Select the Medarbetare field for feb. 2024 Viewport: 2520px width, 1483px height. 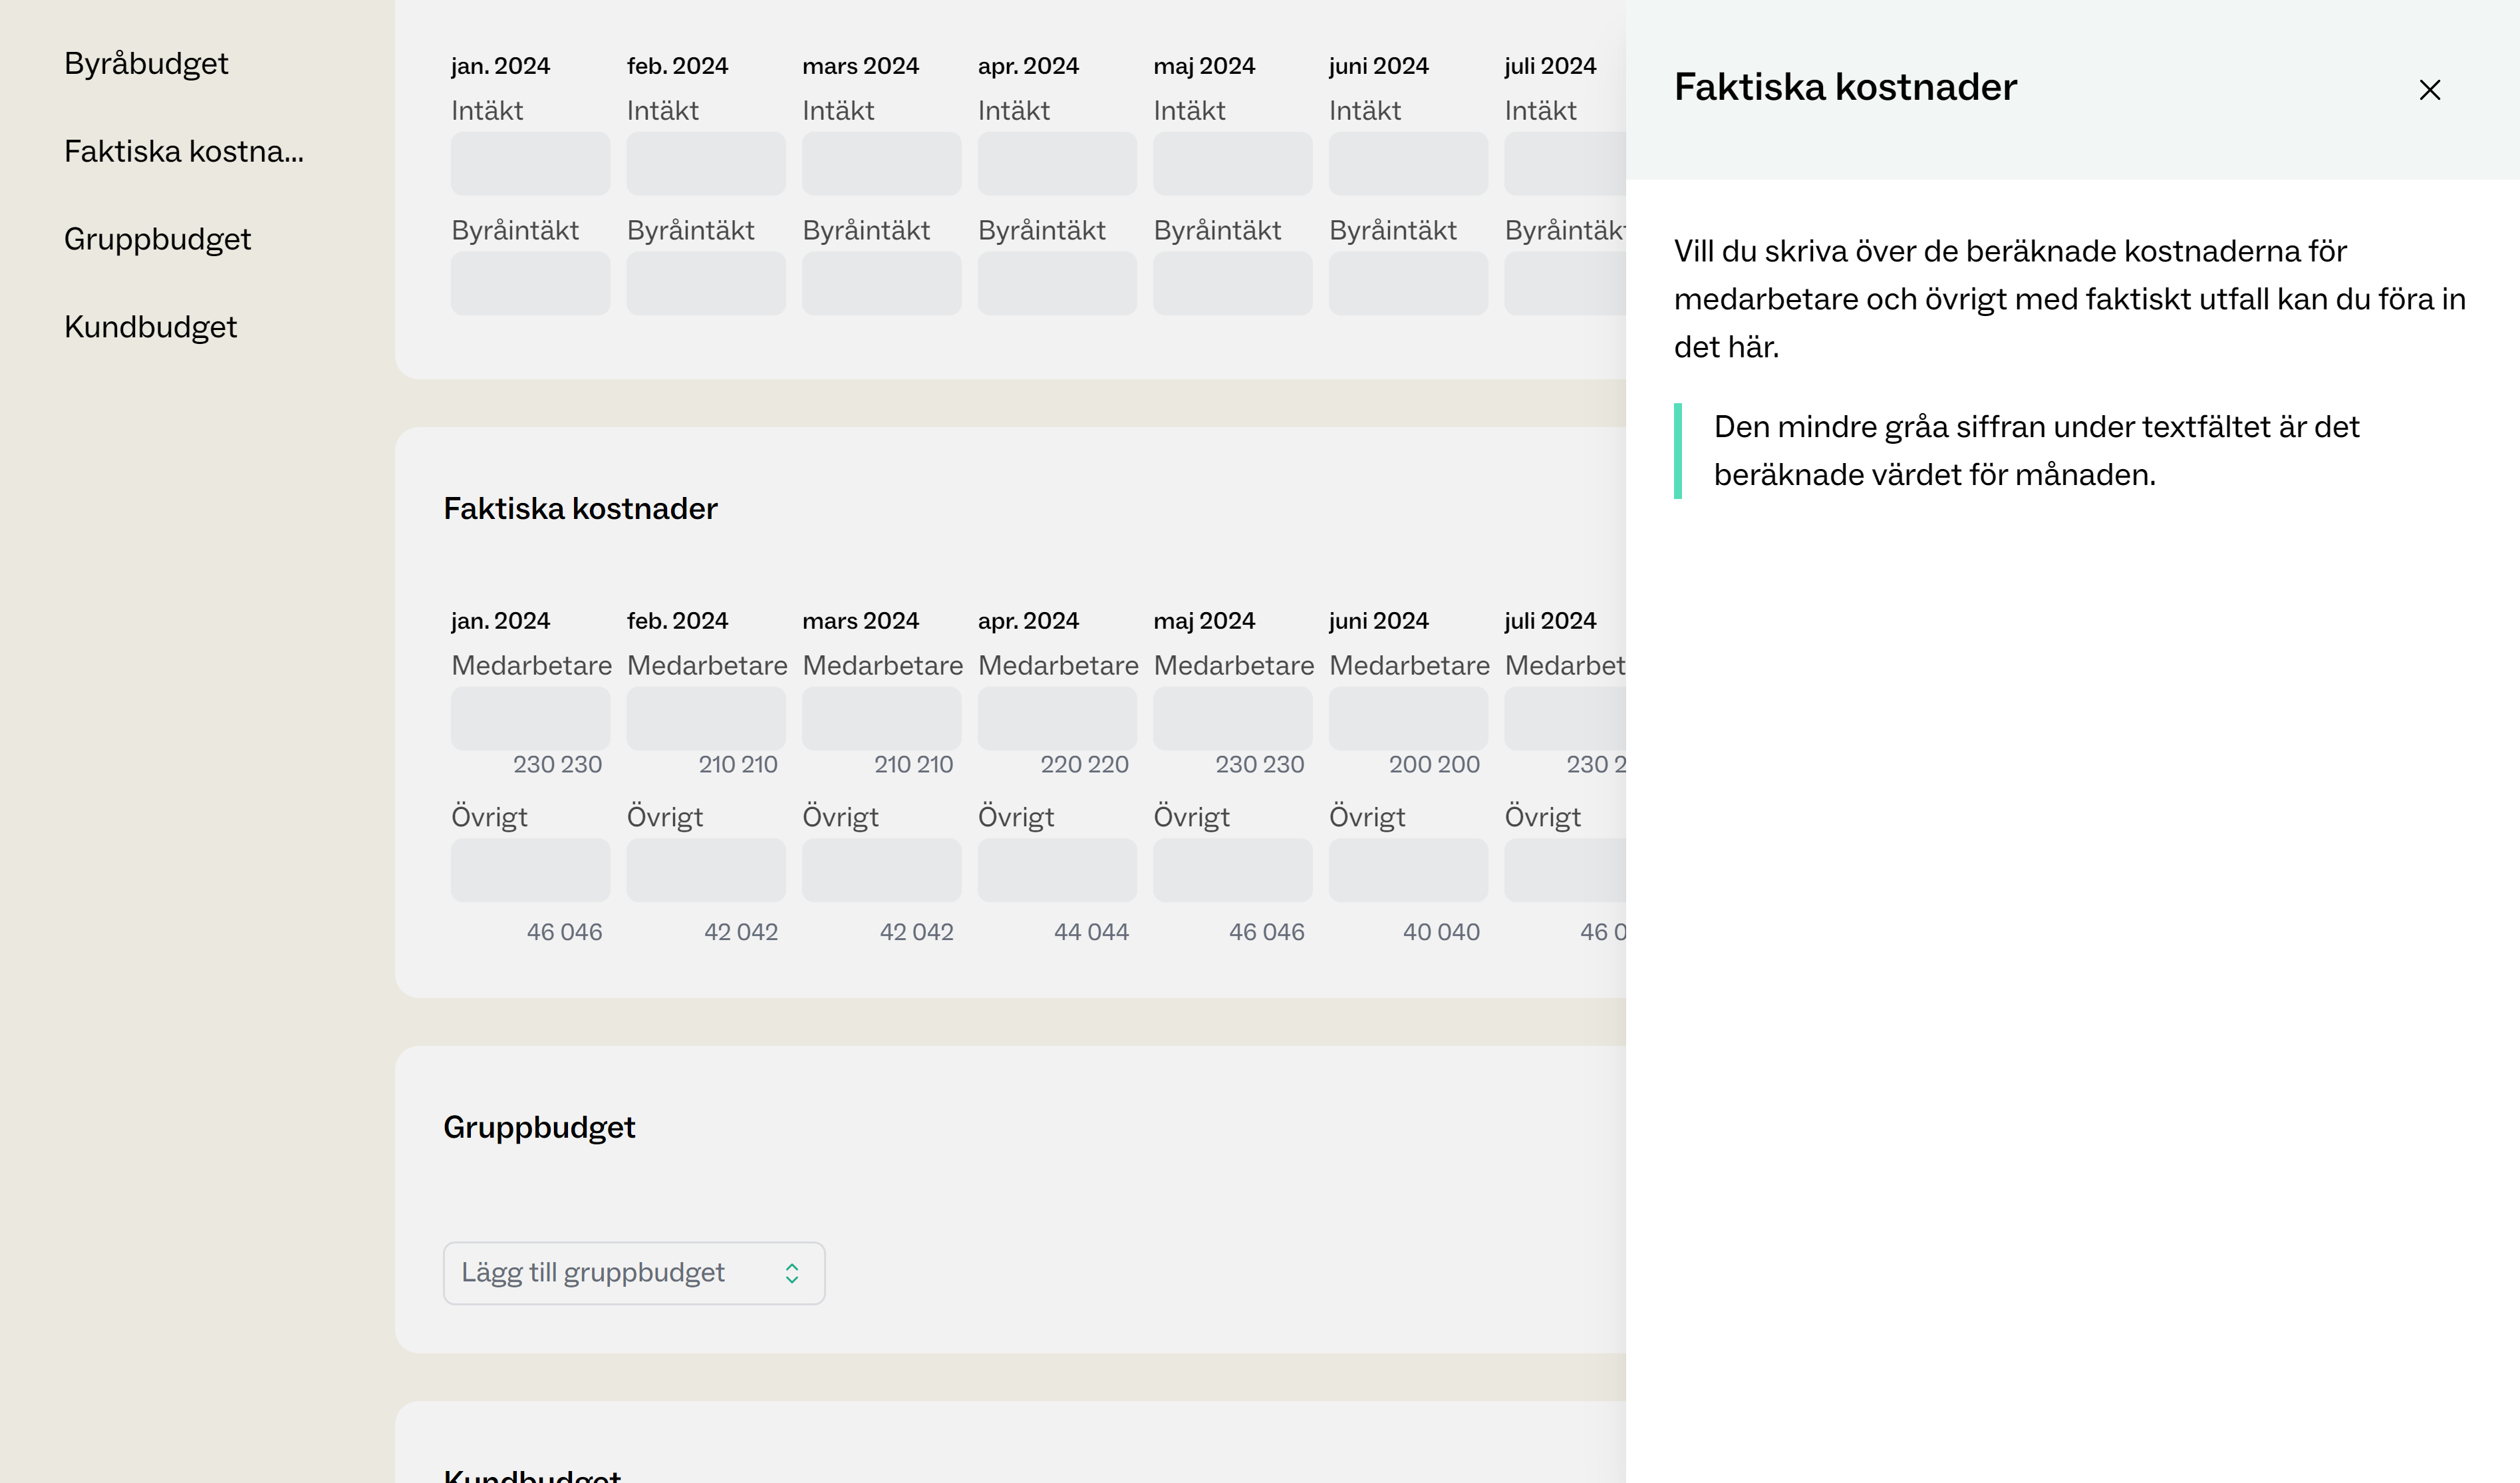pyautogui.click(x=706, y=717)
